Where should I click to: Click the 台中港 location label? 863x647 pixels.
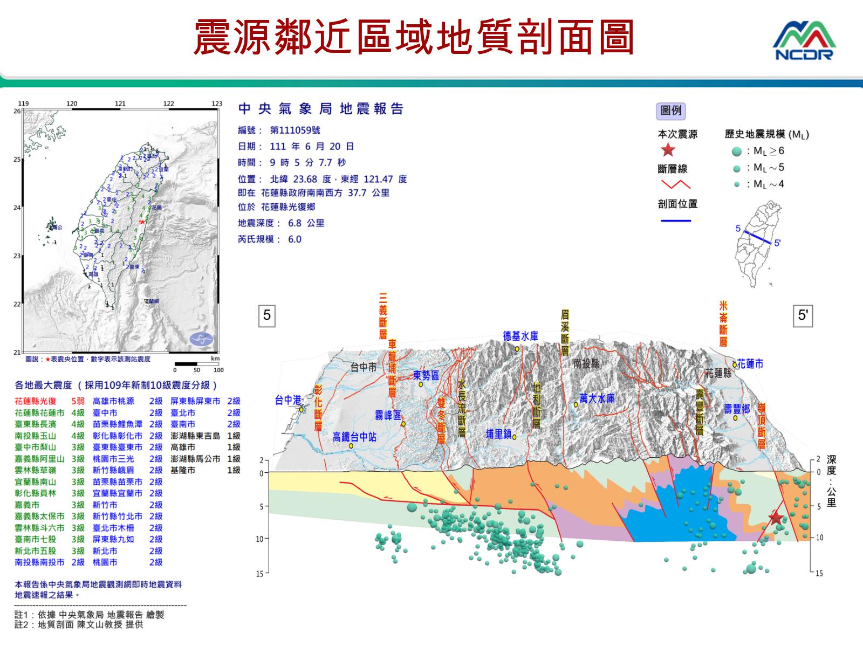[288, 400]
